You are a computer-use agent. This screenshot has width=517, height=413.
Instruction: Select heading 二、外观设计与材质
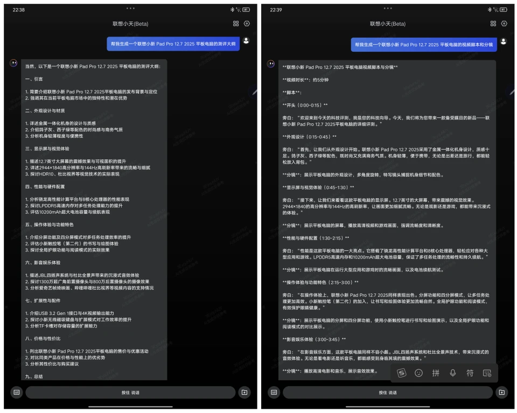click(45, 110)
